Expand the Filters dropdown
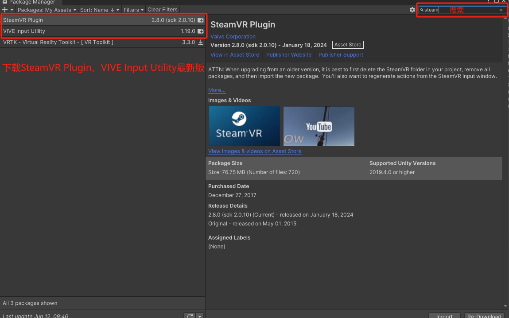Viewport: 509px width, 318px height. 133,10
